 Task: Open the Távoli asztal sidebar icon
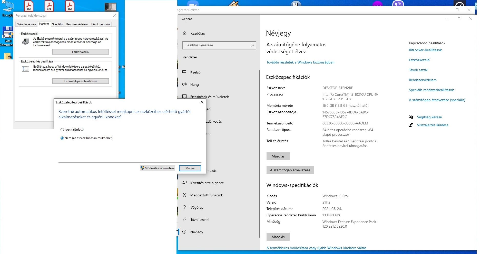coord(184,219)
